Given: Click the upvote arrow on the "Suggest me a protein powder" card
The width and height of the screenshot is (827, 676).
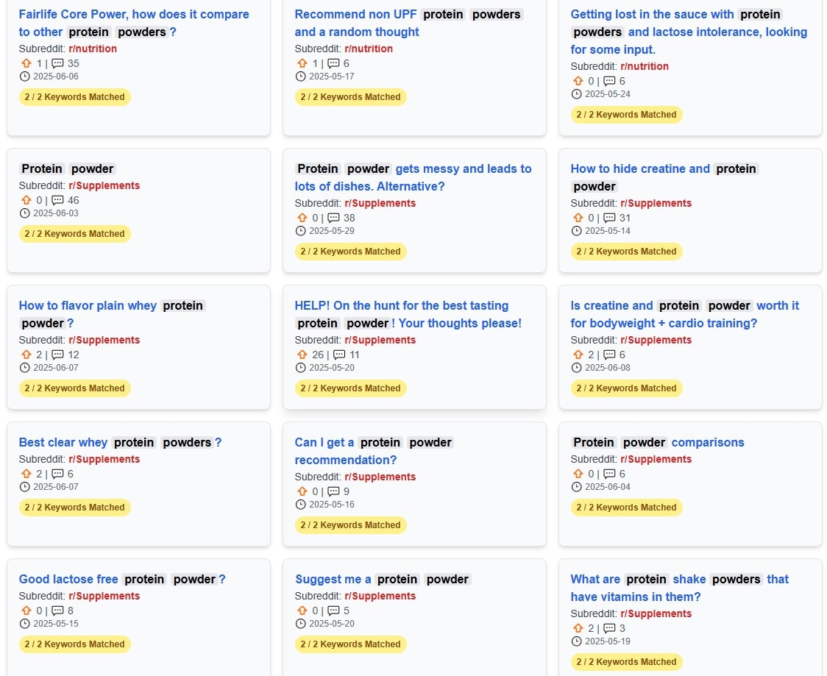Looking at the screenshot, I should 302,611.
